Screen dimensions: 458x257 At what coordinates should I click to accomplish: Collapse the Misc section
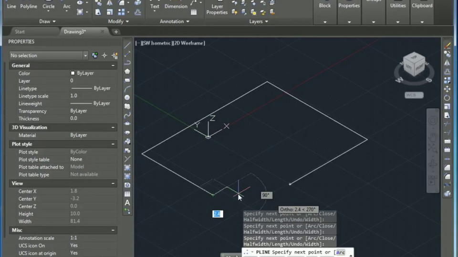(x=113, y=230)
